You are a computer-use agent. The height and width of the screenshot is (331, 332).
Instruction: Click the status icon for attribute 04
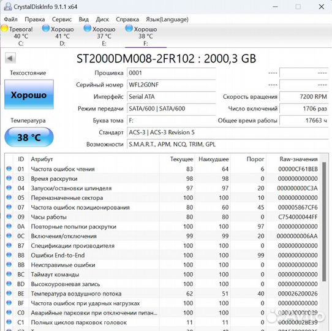(x=9, y=188)
